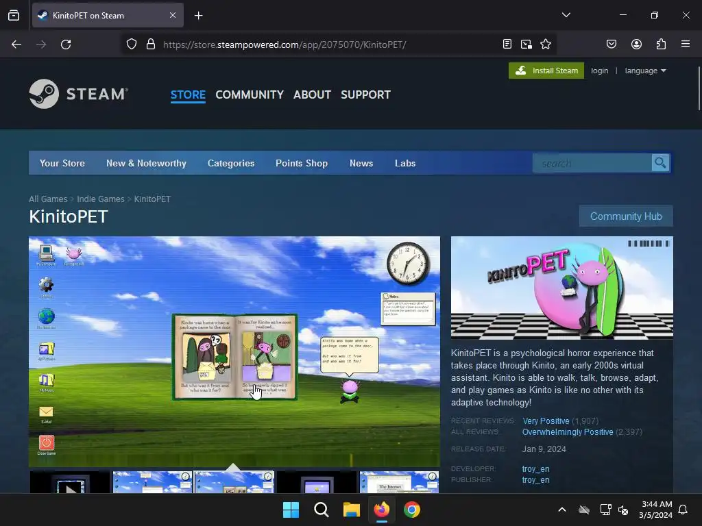Click in the store search field

[x=592, y=163]
